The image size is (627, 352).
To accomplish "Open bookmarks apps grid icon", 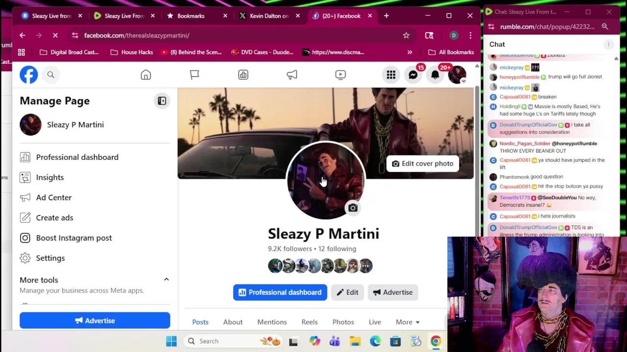I will [x=22, y=52].
